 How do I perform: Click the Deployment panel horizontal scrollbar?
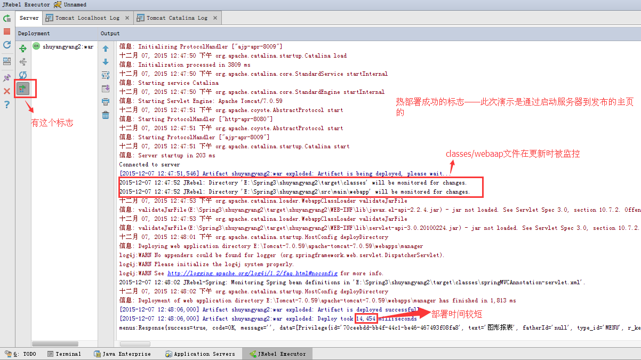coord(55,344)
